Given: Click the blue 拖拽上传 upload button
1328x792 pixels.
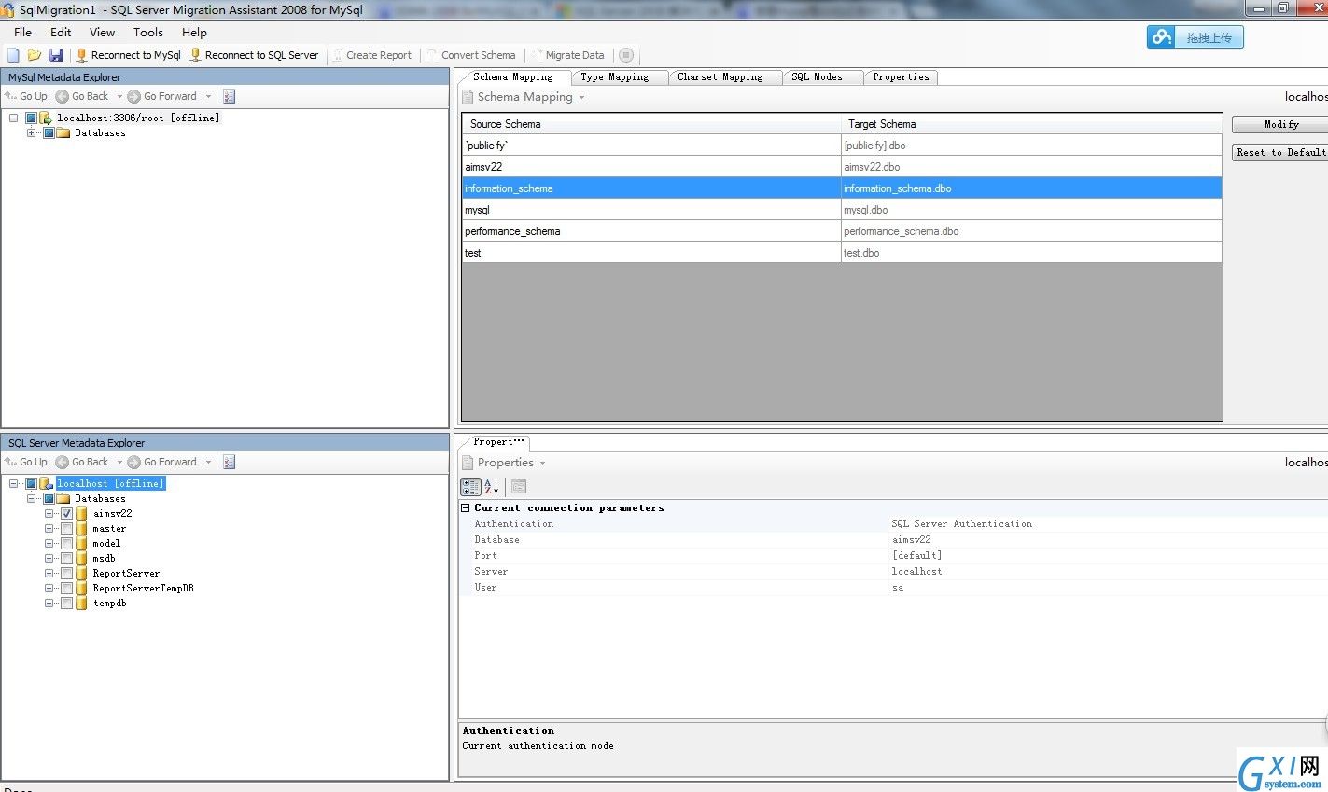Looking at the screenshot, I should [x=1195, y=37].
